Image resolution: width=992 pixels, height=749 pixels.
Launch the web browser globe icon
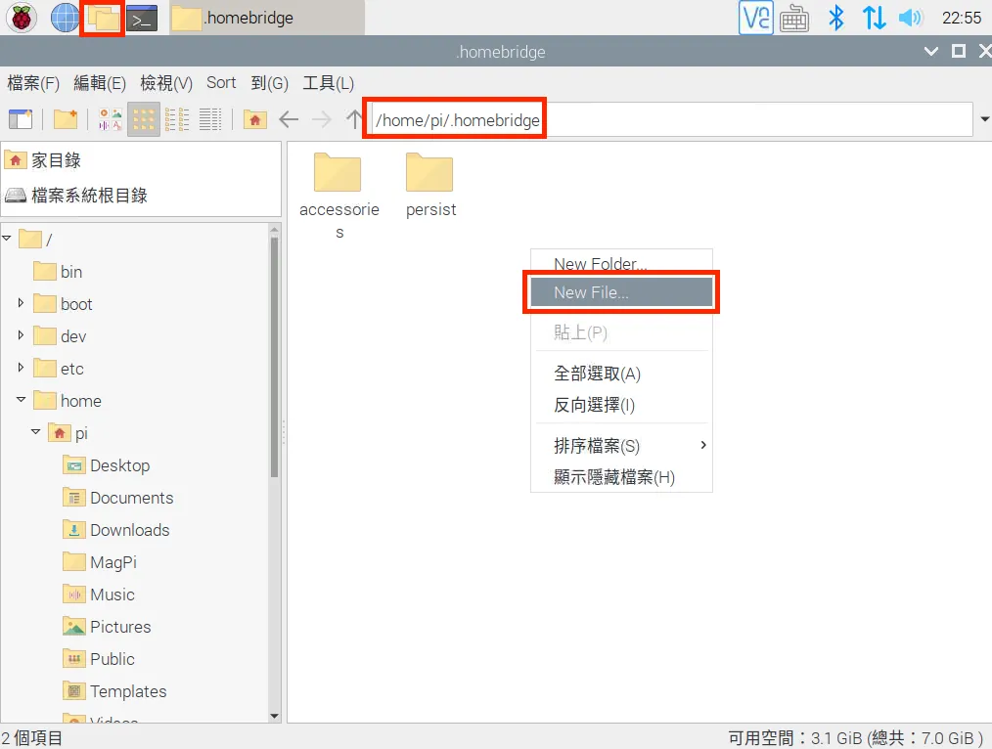click(x=65, y=18)
